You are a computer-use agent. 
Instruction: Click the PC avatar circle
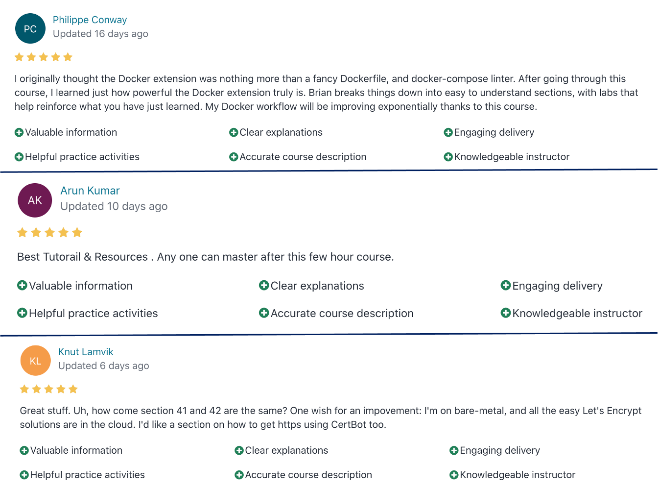tap(30, 28)
